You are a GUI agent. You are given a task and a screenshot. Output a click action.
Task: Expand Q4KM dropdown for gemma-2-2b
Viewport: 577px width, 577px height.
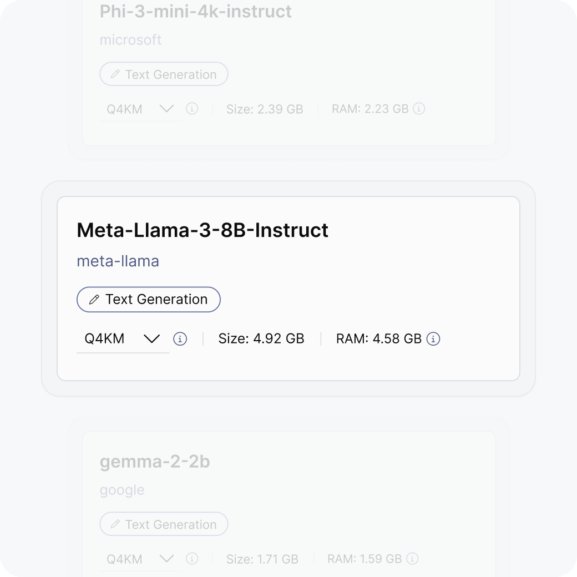tap(141, 559)
